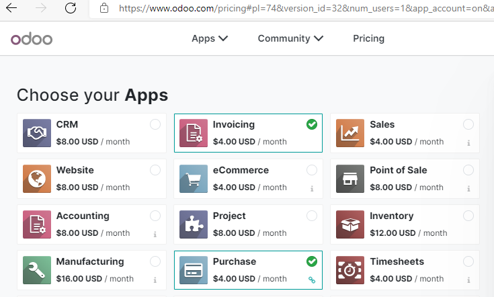
Task: Click Manufacturing's $16.00 USD price
Action: coord(79,279)
